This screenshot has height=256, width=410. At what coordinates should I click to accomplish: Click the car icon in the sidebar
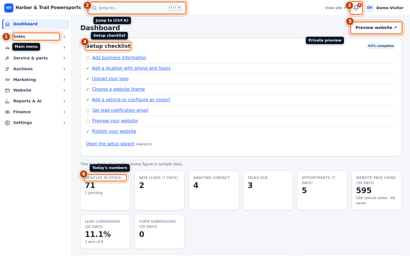tap(7, 48)
